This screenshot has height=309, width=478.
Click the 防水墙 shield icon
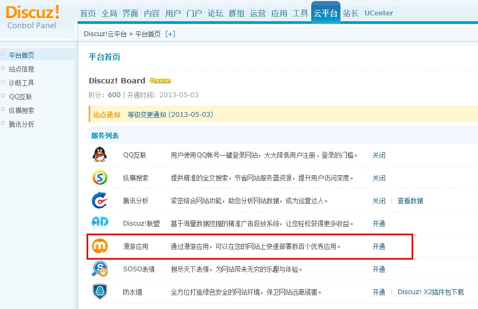(x=100, y=291)
